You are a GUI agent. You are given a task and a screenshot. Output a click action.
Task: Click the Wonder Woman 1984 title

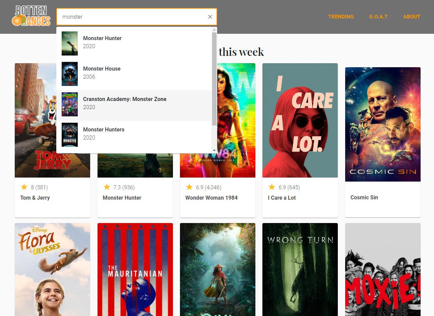click(x=211, y=198)
